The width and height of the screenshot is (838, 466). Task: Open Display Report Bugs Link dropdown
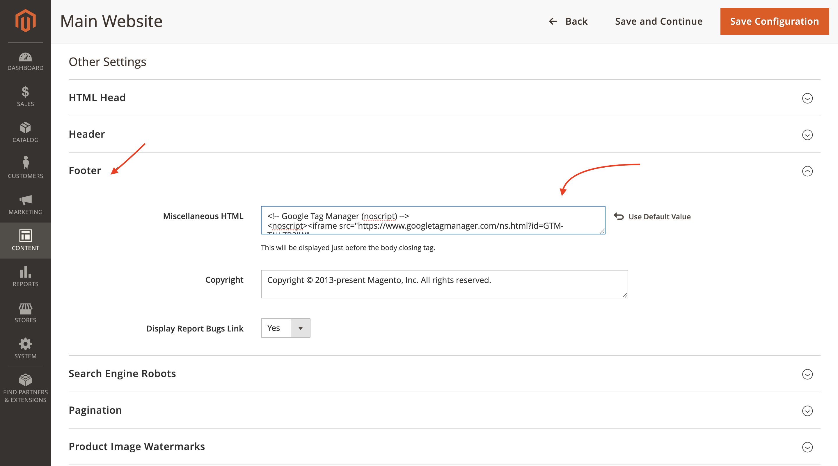(285, 328)
